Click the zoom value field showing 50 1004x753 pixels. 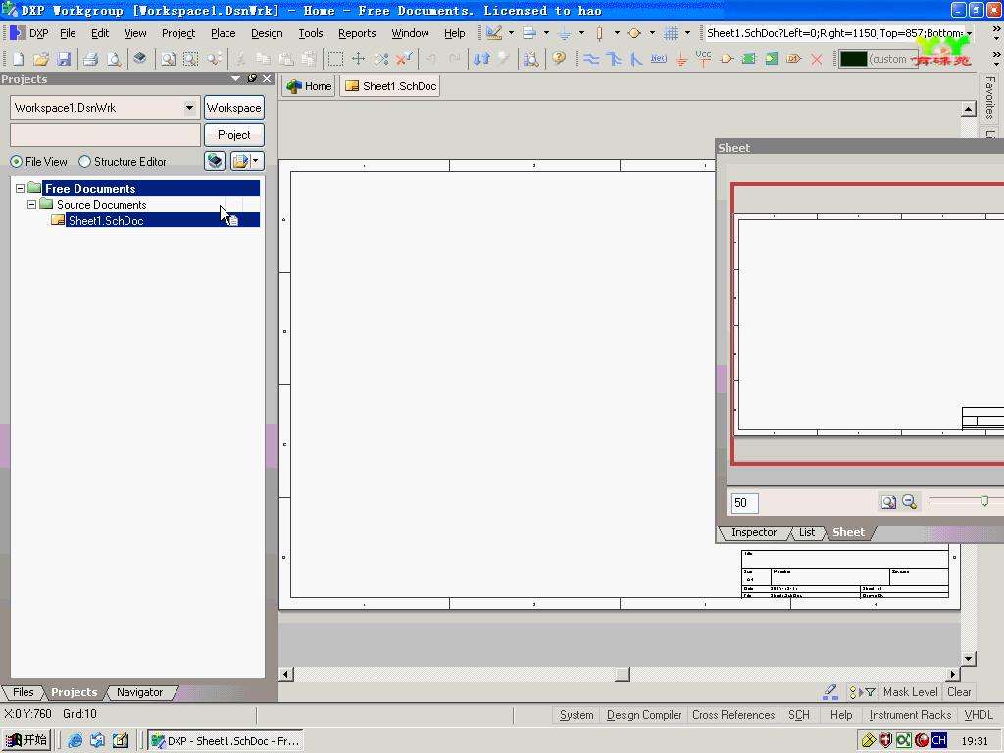(744, 503)
